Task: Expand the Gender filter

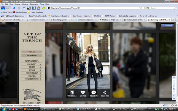Action: tap(32, 67)
